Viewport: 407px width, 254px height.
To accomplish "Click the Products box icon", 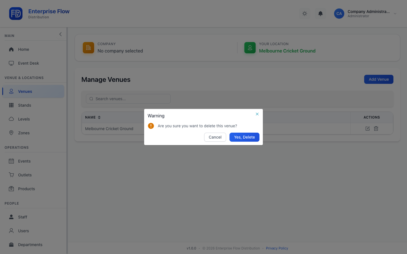I will [x=11, y=189].
